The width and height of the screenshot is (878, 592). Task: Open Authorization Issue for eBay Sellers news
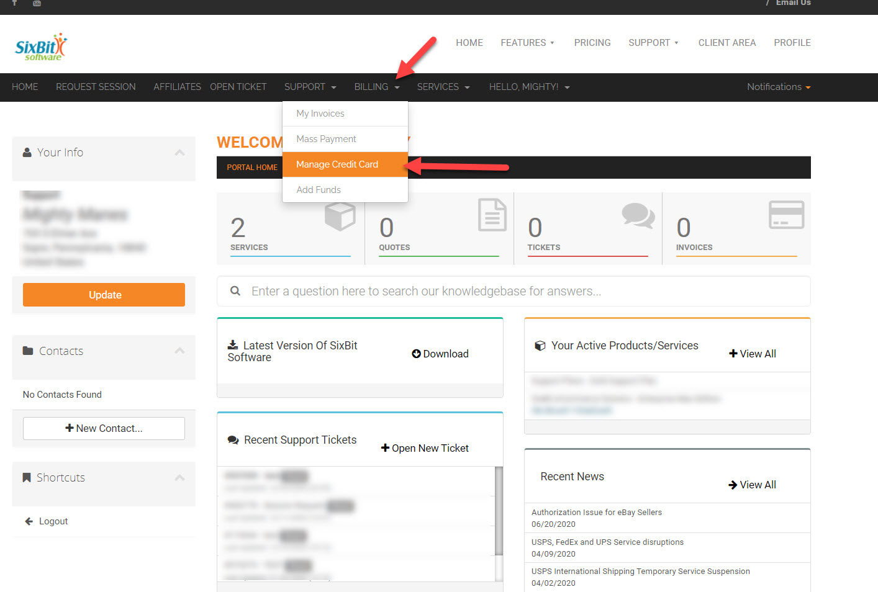coord(597,513)
